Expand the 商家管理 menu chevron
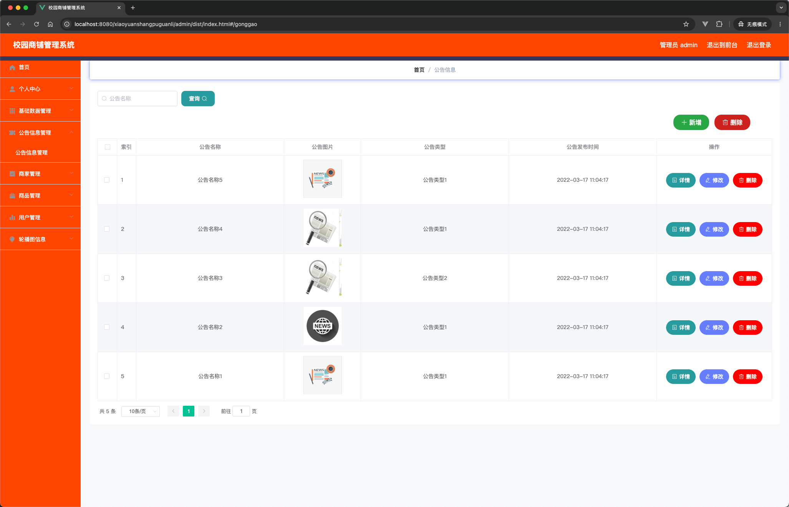789x507 pixels. pyautogui.click(x=71, y=173)
